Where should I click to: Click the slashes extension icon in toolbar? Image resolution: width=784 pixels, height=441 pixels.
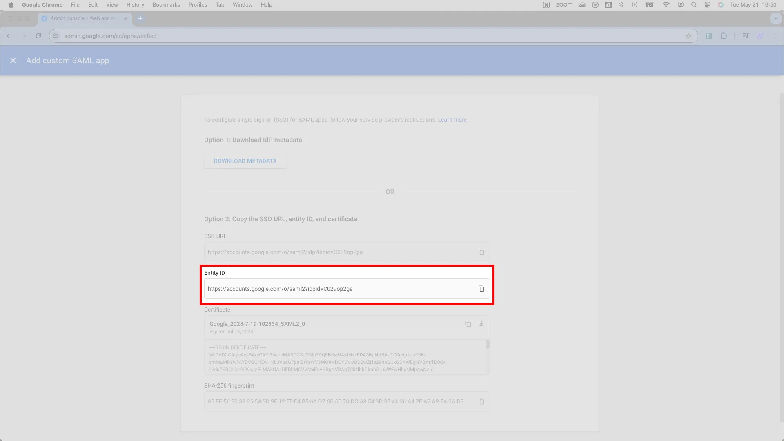point(760,36)
